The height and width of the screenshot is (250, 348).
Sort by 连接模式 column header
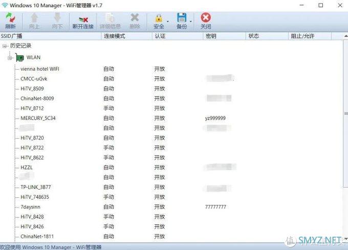click(x=127, y=36)
